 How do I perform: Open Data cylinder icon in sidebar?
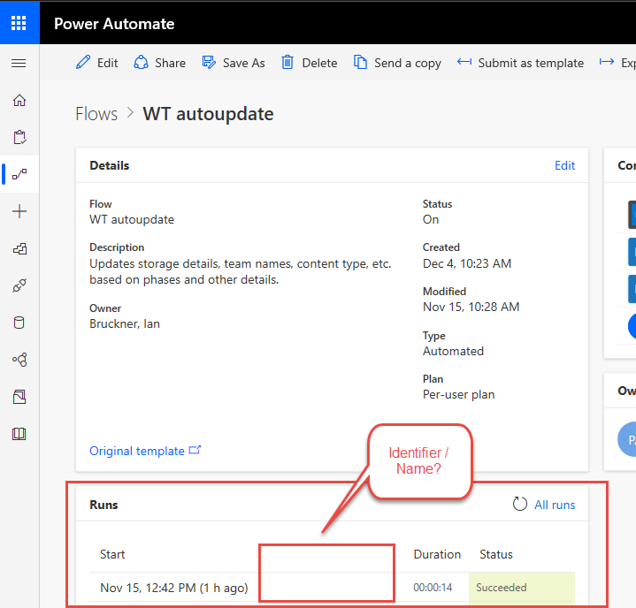(19, 323)
